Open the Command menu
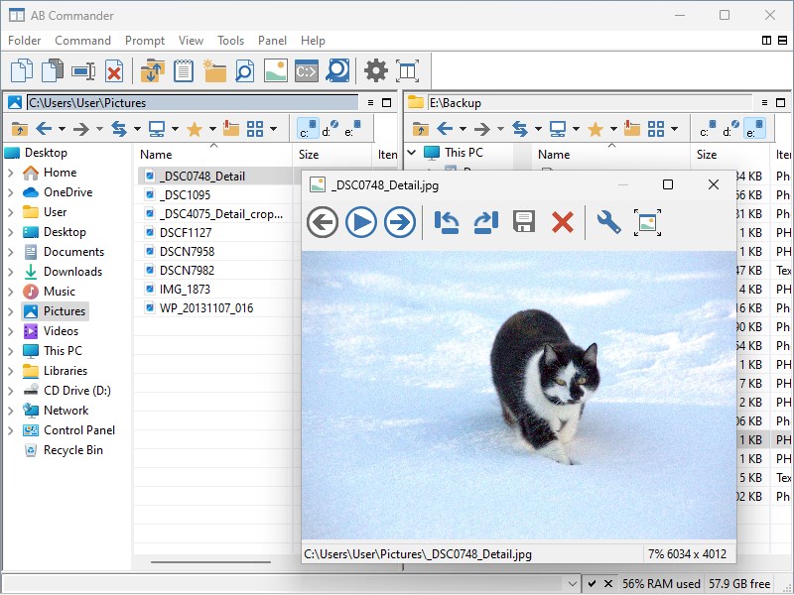Viewport: 794px width, 595px height. tap(83, 41)
